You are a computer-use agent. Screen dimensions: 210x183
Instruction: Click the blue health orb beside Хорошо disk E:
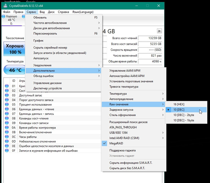[x=4, y=16]
